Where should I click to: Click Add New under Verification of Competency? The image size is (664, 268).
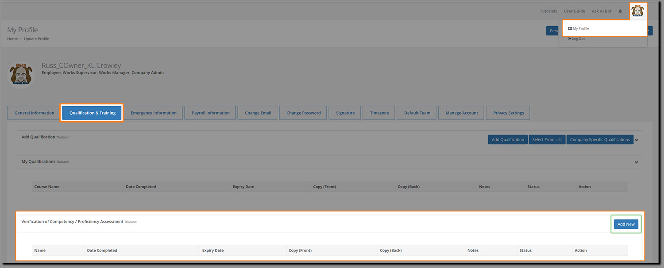[x=626, y=224]
